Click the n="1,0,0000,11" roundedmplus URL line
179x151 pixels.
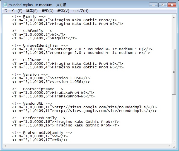(84, 107)
